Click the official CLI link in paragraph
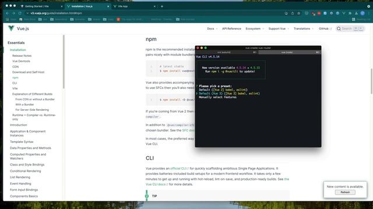The height and width of the screenshot is (209, 373). (x=180, y=168)
